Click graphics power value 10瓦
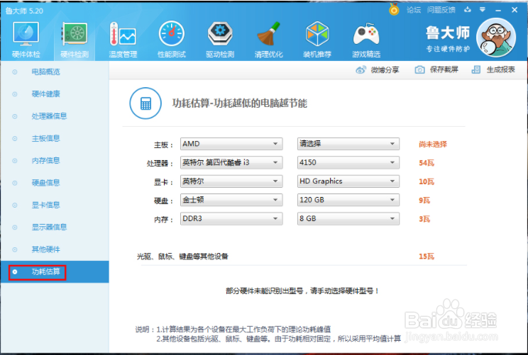This screenshot has width=528, height=355. point(427,181)
